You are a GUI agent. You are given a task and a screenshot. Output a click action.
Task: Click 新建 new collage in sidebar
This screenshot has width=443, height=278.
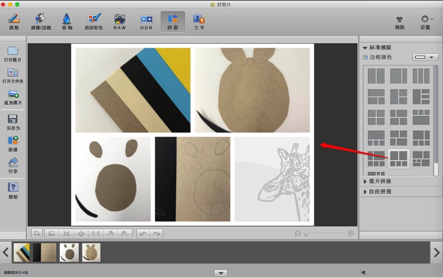[13, 144]
